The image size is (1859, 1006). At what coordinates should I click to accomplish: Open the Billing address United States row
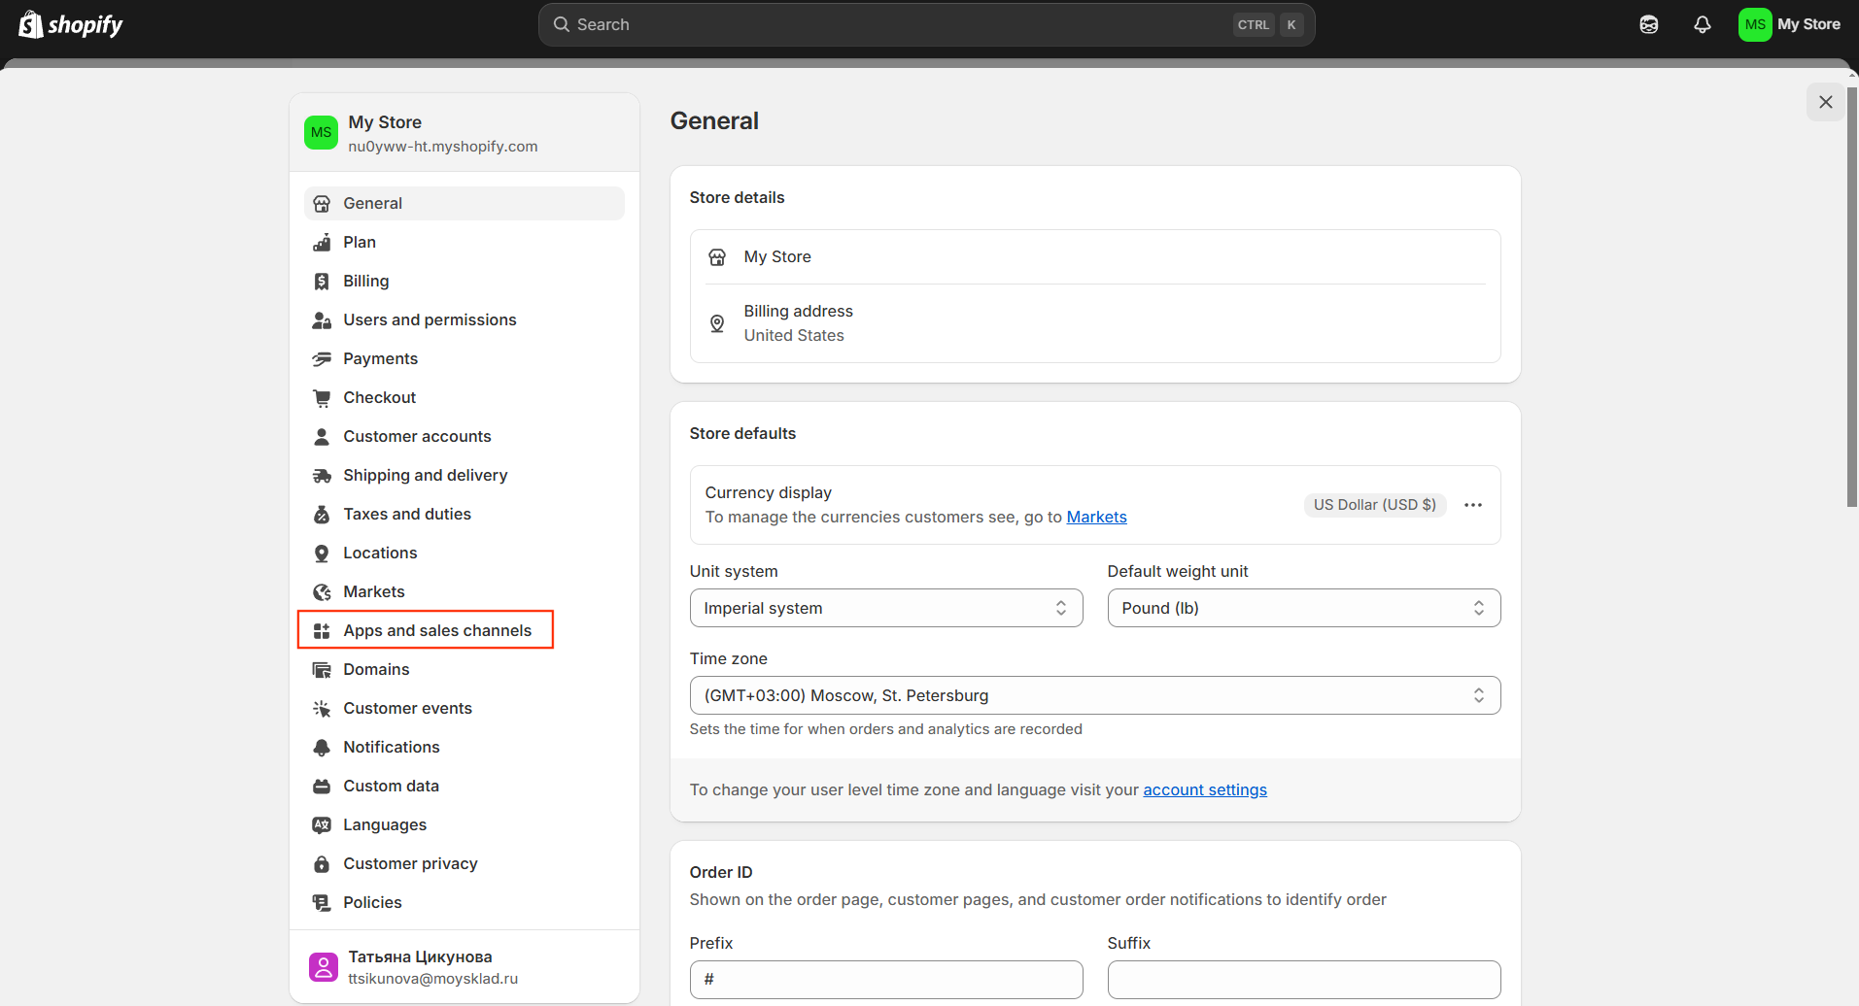point(1095,323)
